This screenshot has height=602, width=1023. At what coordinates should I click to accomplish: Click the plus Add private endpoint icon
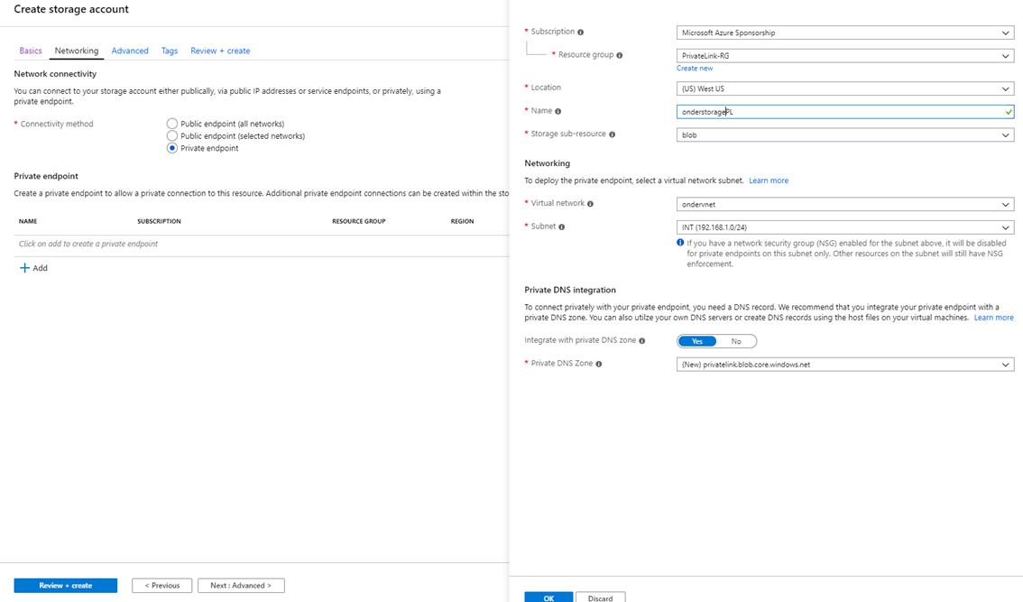coord(24,268)
